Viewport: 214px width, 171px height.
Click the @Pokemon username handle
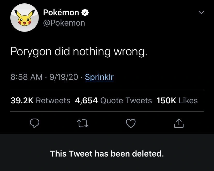click(64, 23)
